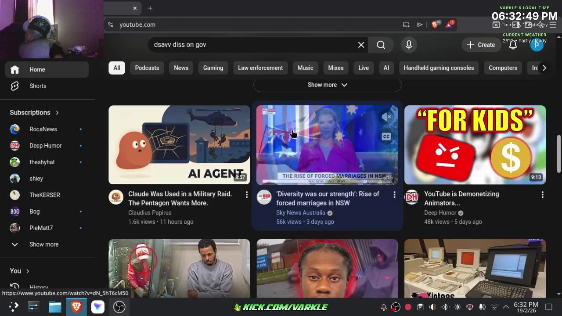Select the News filter chip
The image size is (562, 316).
coord(181,68)
